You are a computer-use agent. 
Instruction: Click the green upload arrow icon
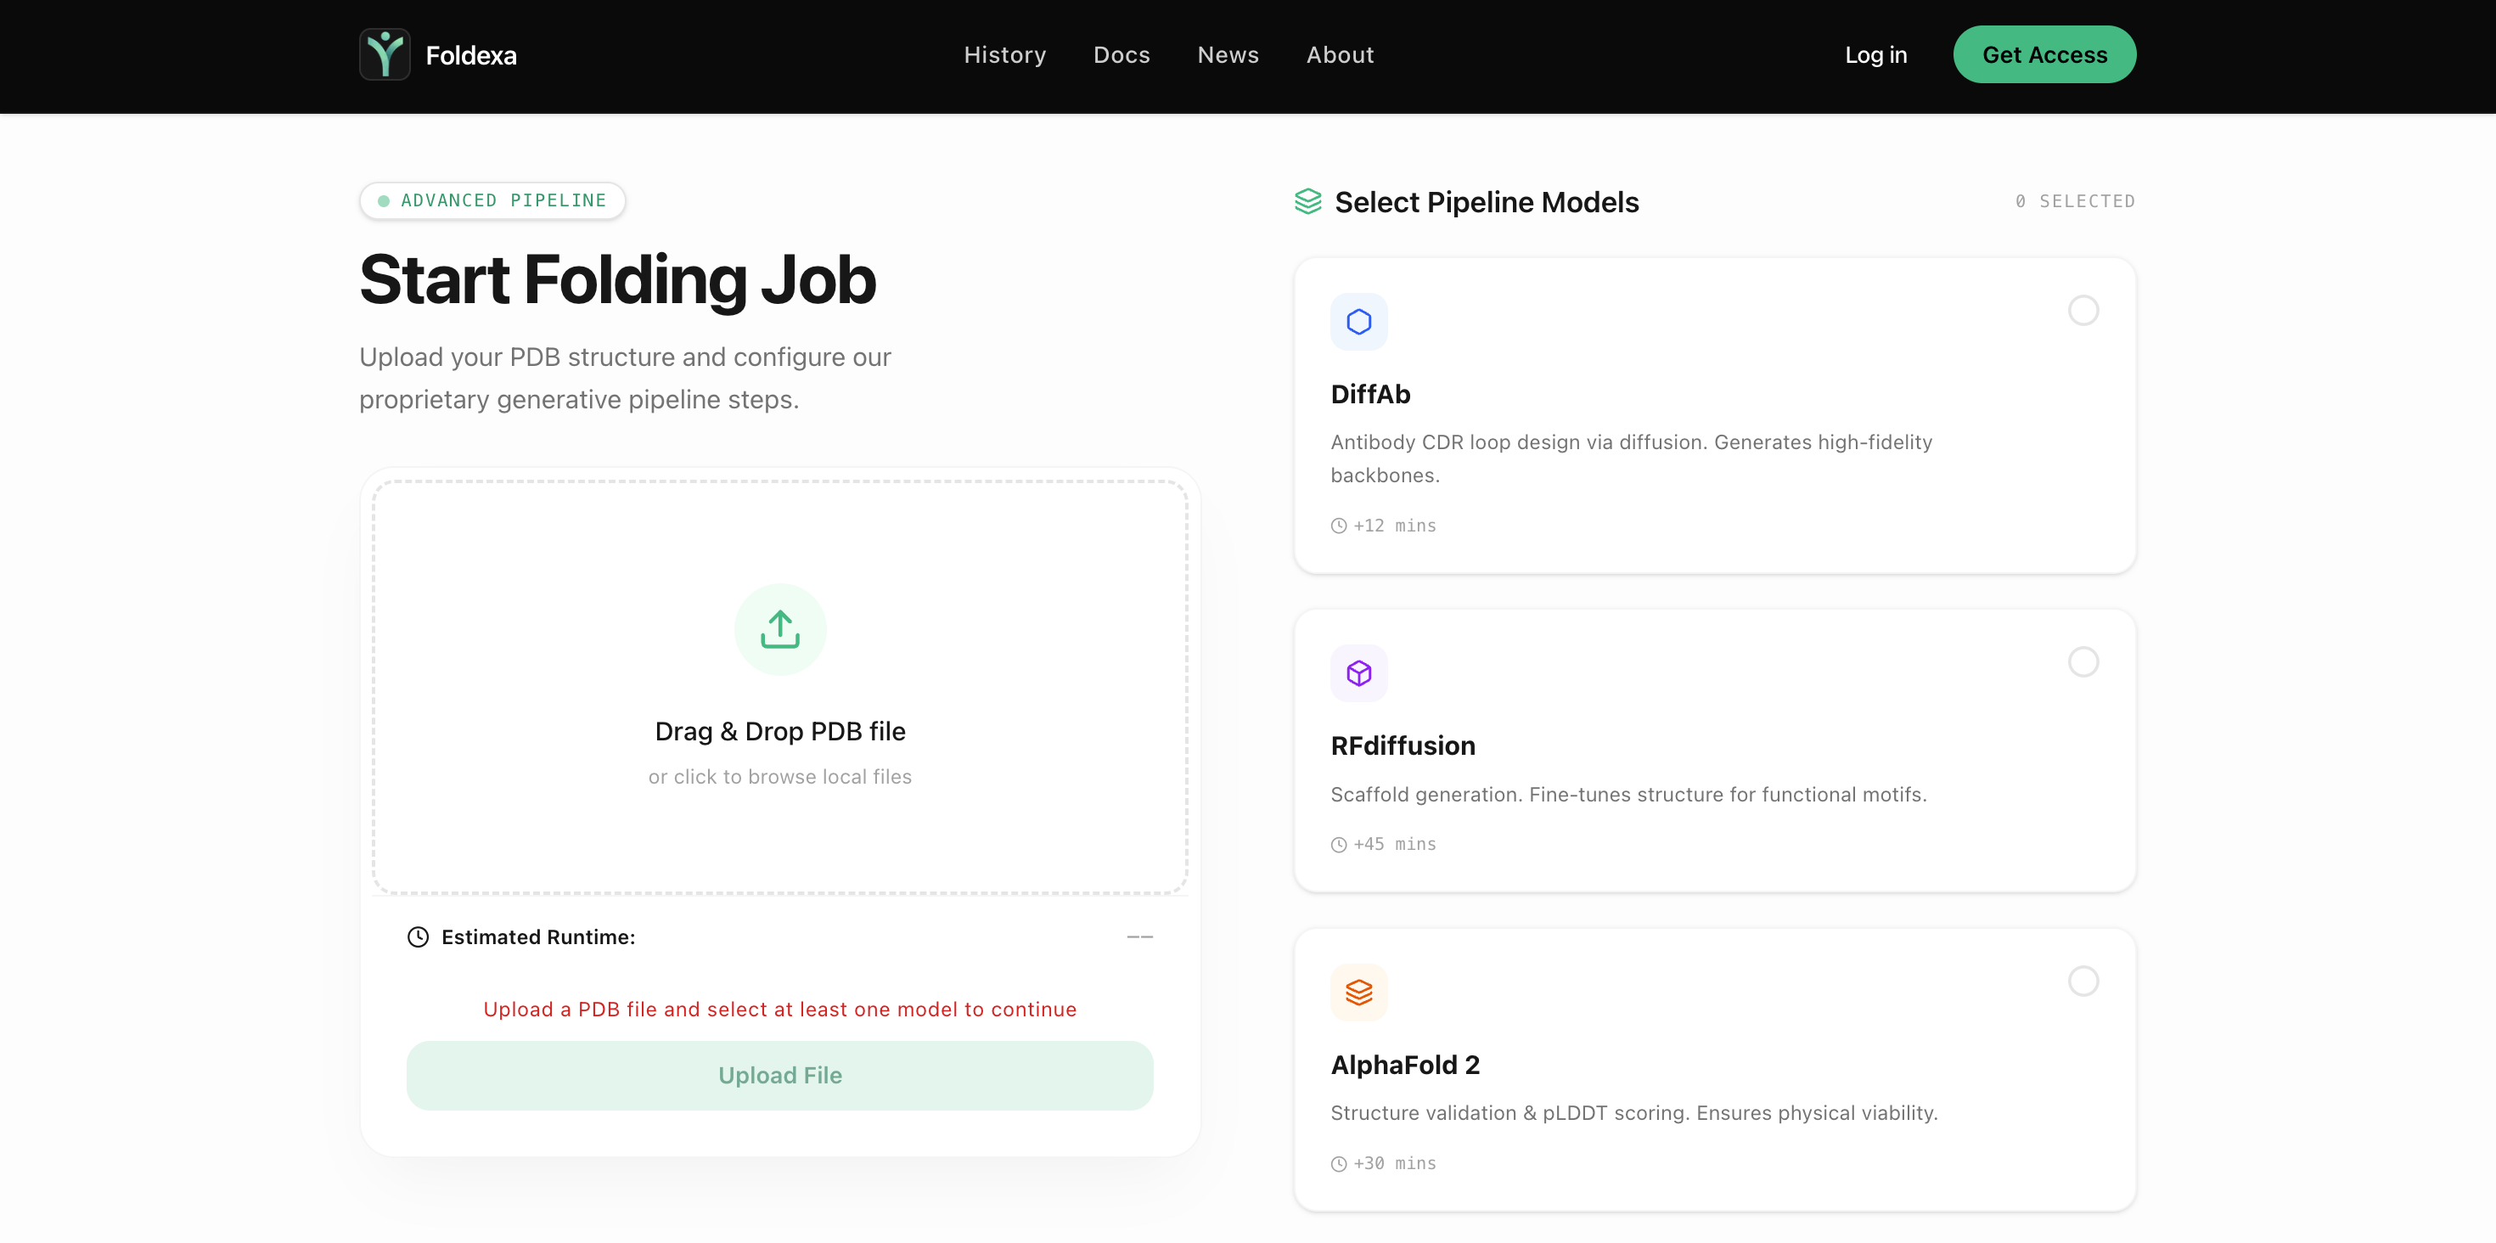point(780,629)
